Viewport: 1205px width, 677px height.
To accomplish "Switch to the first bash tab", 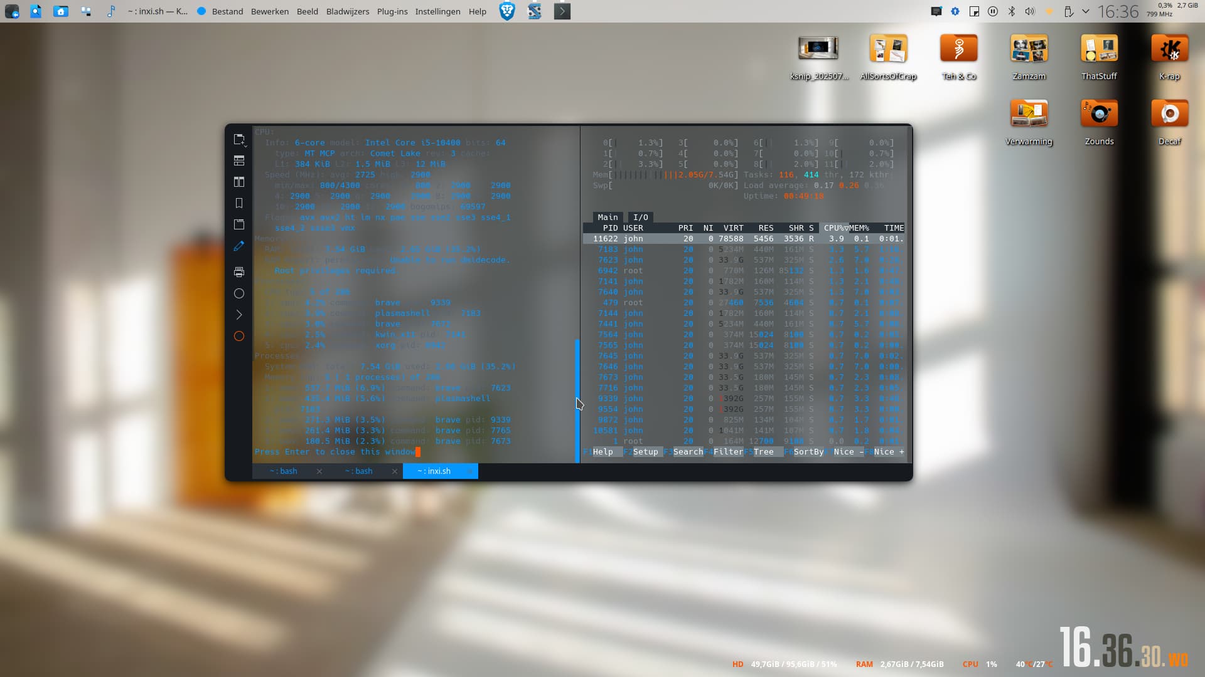I will point(284,471).
